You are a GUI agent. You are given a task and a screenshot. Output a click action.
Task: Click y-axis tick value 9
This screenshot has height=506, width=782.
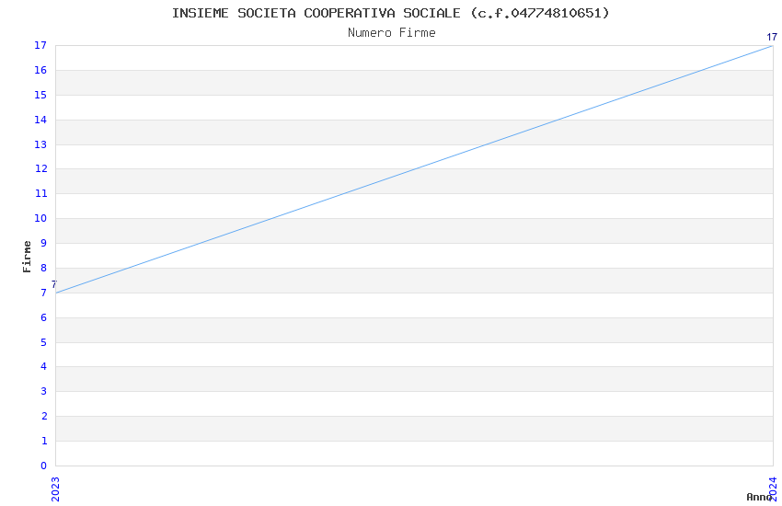click(44, 243)
